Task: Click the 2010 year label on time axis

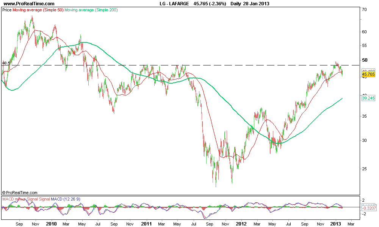Action: [51, 224]
